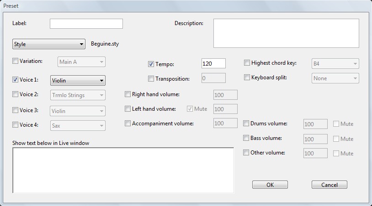
Task: Enable the Transposition checkbox
Action: 151,78
